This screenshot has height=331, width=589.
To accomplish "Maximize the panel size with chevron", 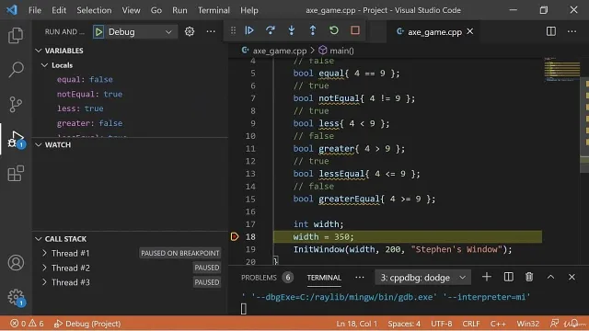I will pyautogui.click(x=550, y=278).
